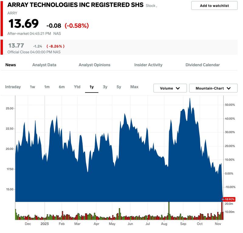Click the 20.0m volume axis label

coord(229,204)
